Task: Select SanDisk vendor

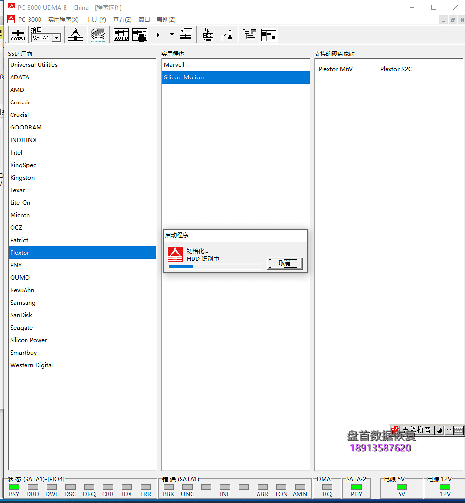Action: pos(82,315)
